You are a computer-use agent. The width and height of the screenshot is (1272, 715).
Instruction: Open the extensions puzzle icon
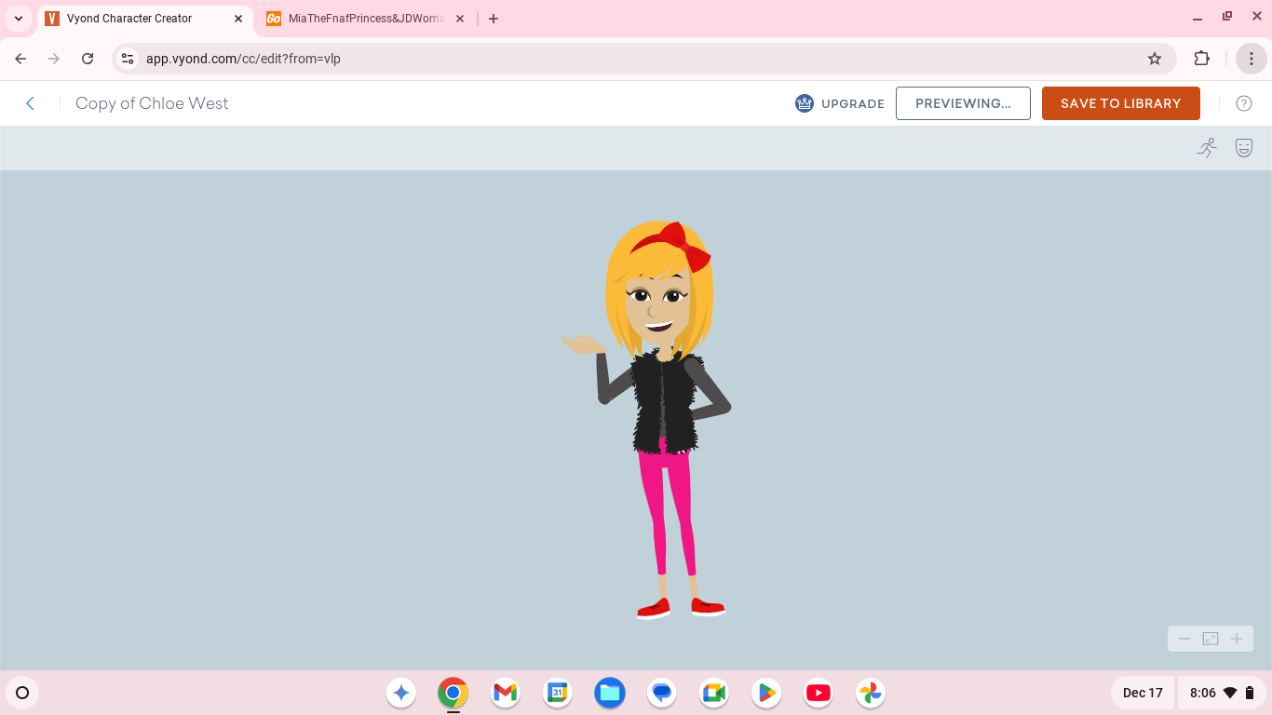[1202, 59]
